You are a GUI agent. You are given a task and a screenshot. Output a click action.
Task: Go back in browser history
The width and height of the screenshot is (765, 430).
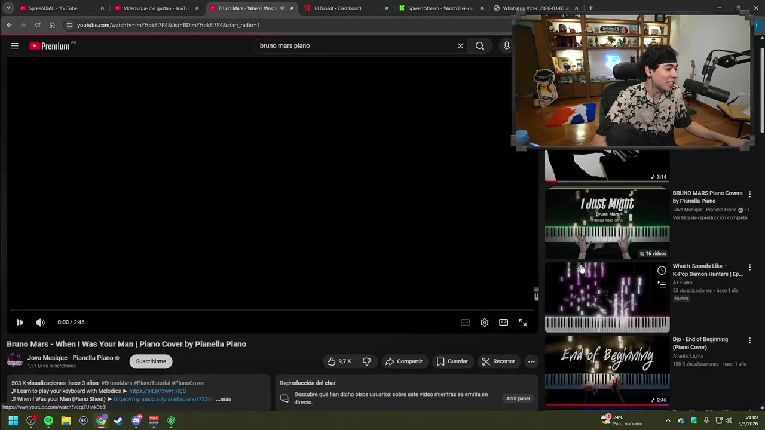point(9,25)
